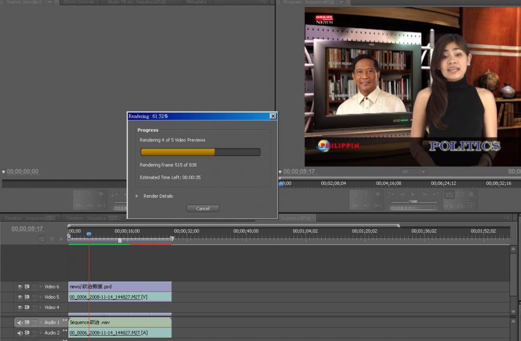Viewport: 521px width, 341px height.
Task: Expand the Video 6 track
Action: click(x=41, y=287)
